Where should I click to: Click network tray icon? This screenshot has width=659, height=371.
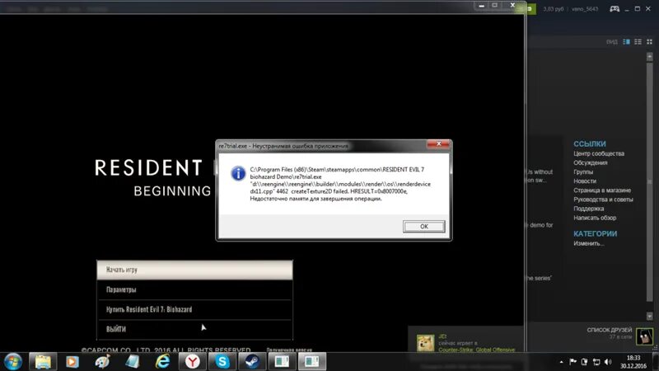pyautogui.click(x=596, y=362)
